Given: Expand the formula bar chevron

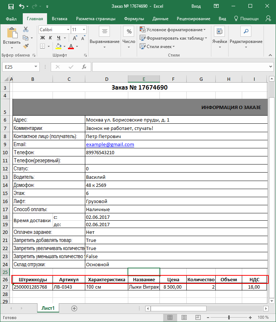Looking at the screenshot, I should pos(270,67).
